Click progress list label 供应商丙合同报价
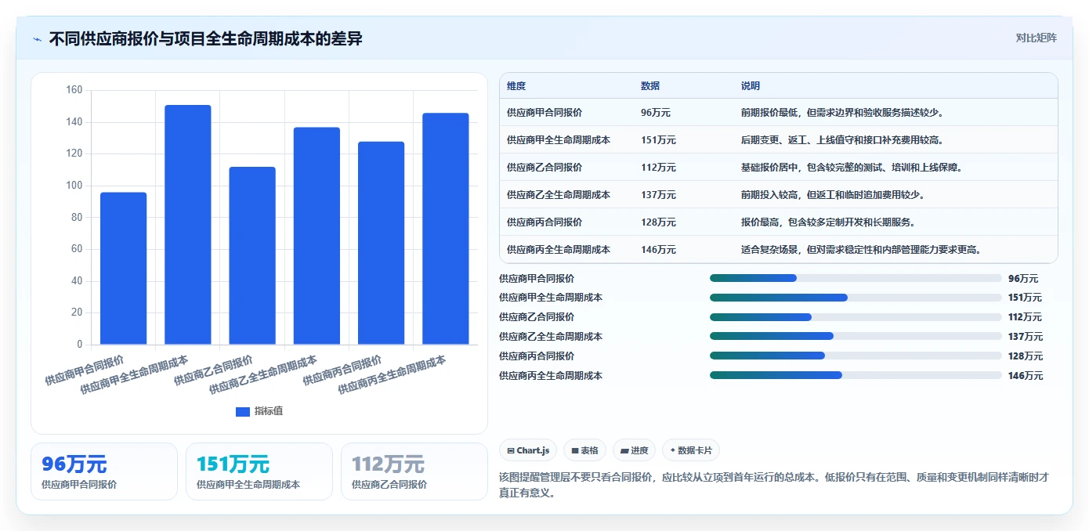This screenshot has width=1089, height=531. pos(537,356)
